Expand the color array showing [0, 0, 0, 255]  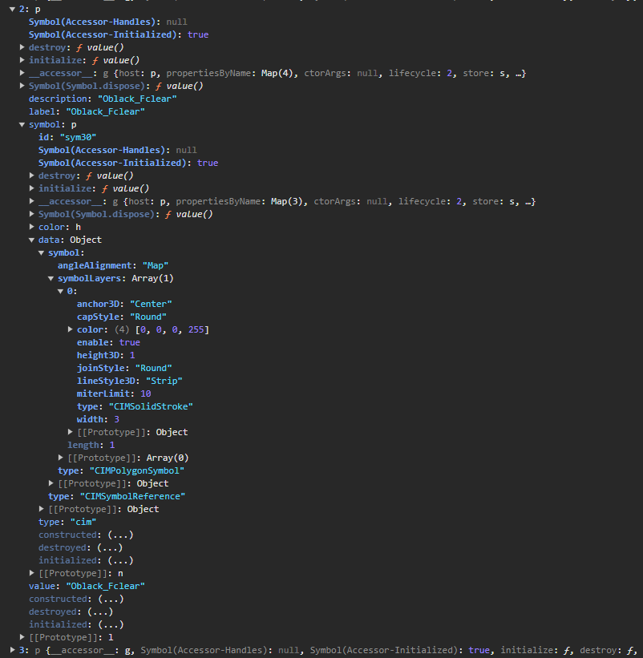[x=71, y=329]
